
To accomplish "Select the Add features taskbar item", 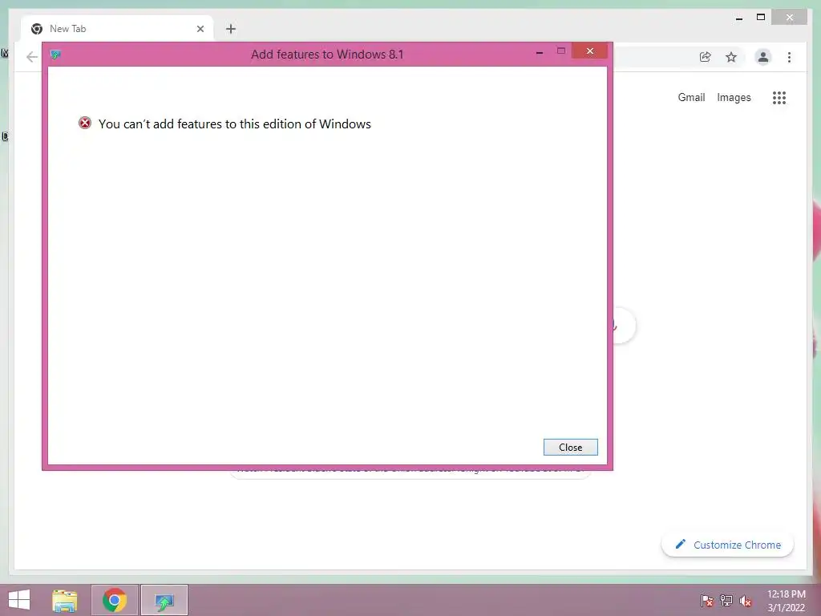I will [164, 600].
